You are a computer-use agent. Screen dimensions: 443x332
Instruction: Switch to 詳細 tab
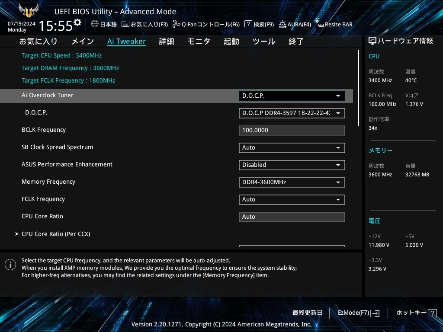167,41
